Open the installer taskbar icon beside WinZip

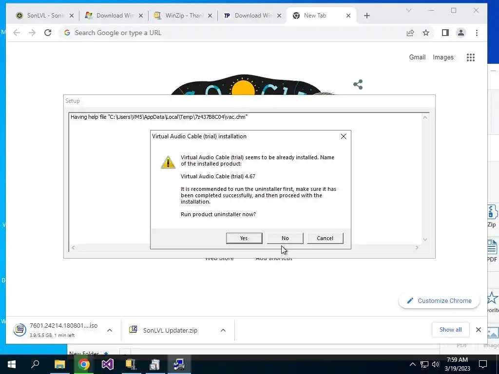(x=155, y=364)
